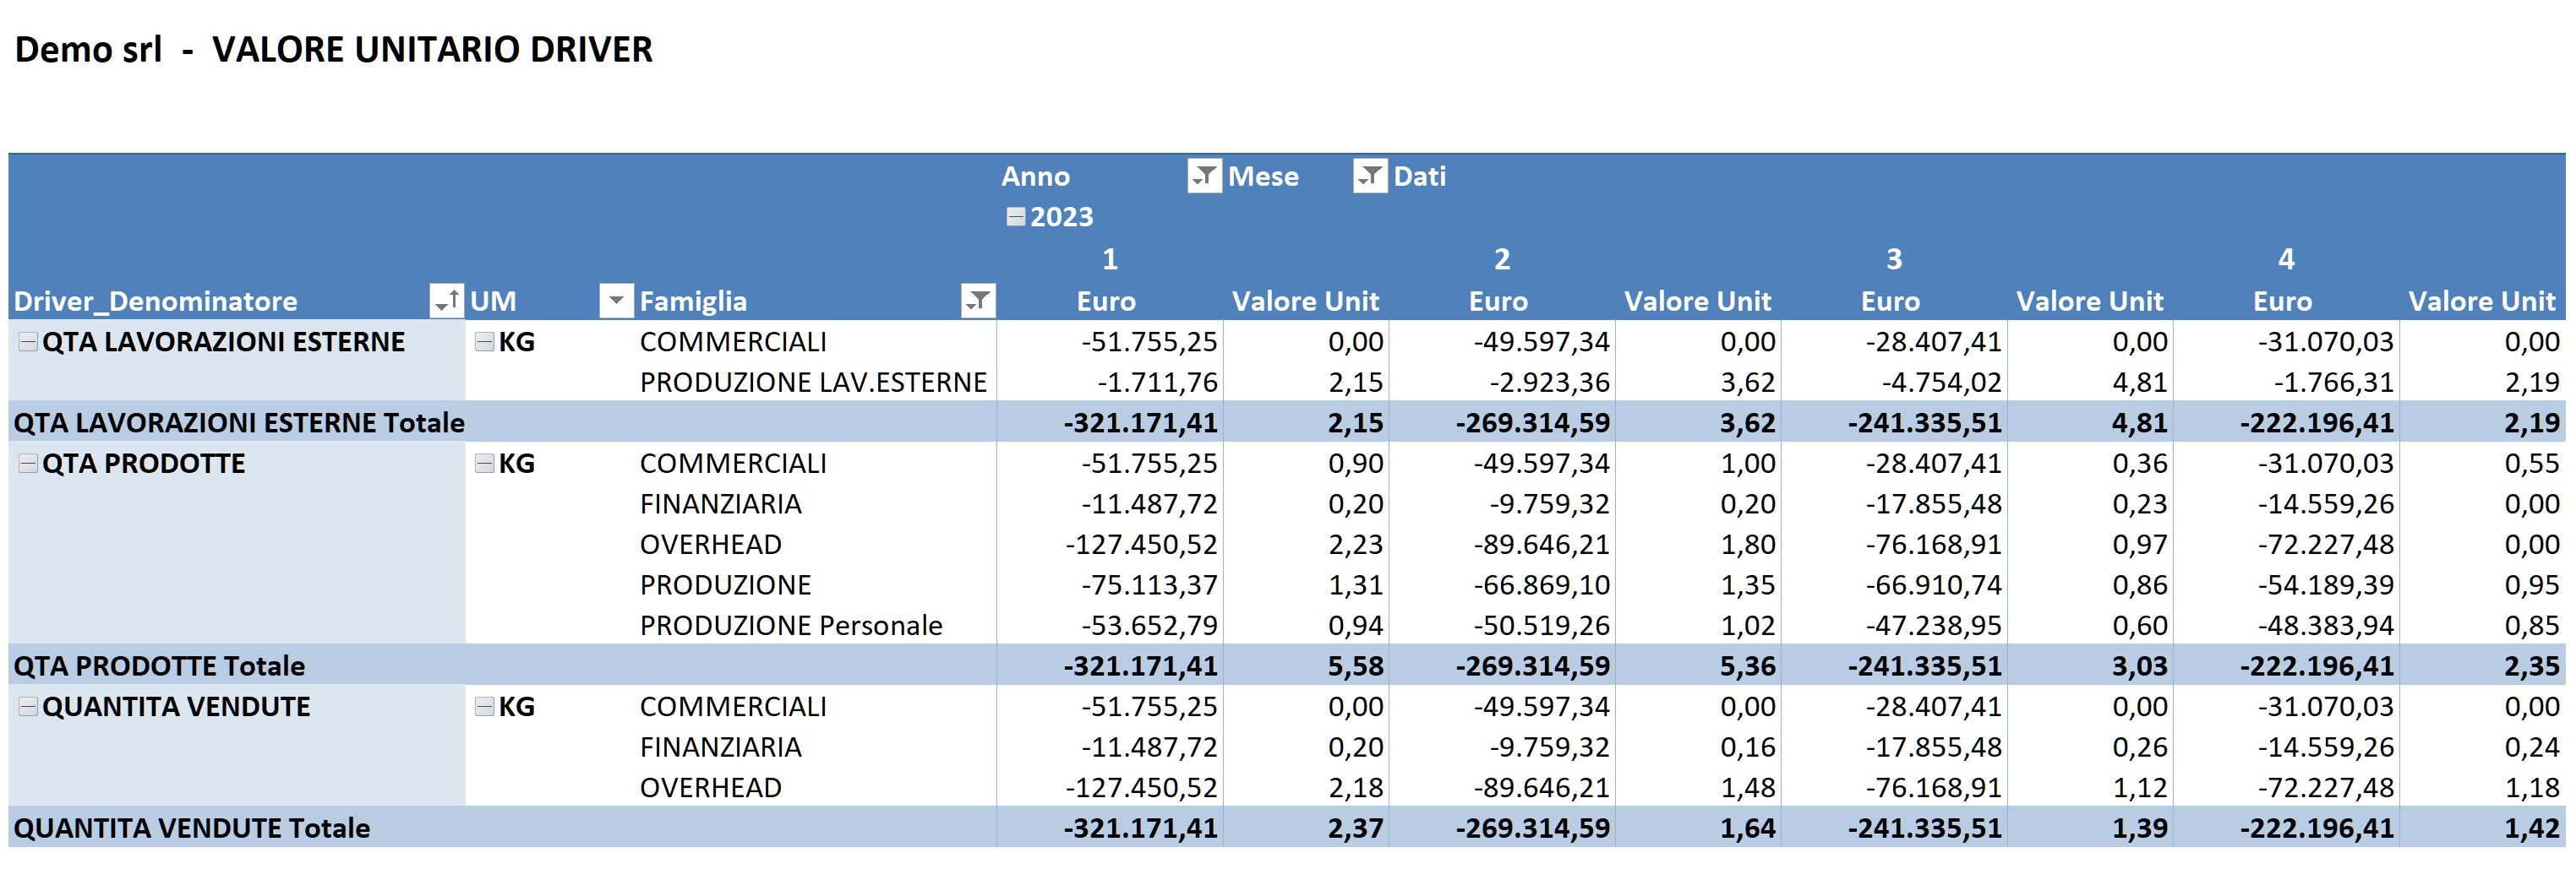Click the month 2 column header
Screen dimensions: 2576x869
click(1502, 260)
